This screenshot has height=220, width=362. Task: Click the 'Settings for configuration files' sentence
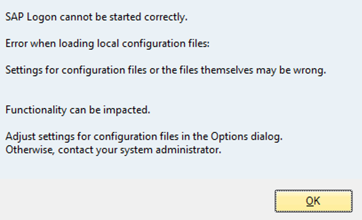[x=166, y=70]
